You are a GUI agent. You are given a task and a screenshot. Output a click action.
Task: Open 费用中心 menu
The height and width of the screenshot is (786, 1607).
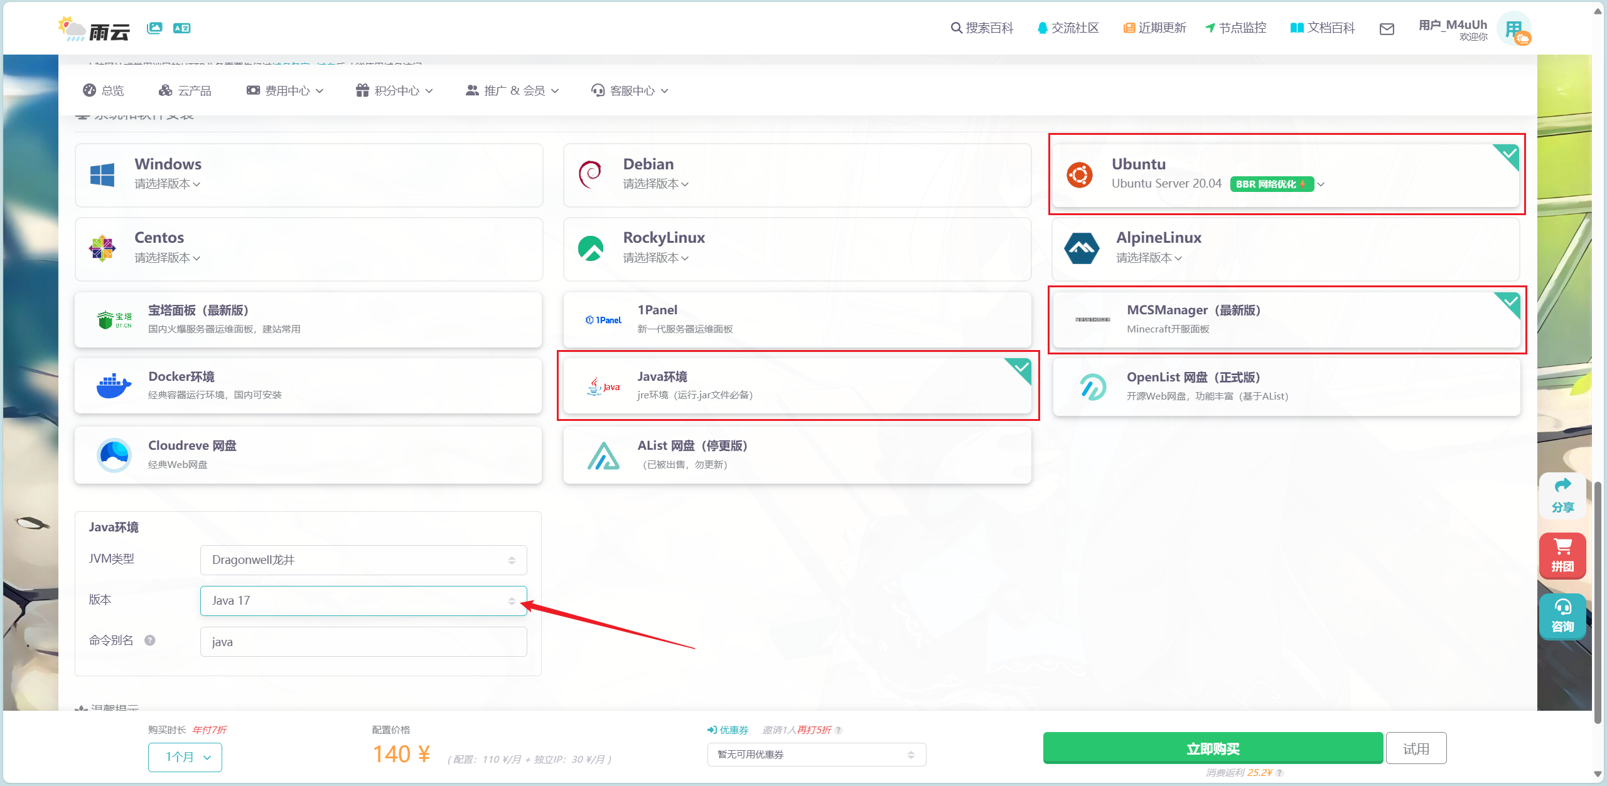click(x=285, y=91)
